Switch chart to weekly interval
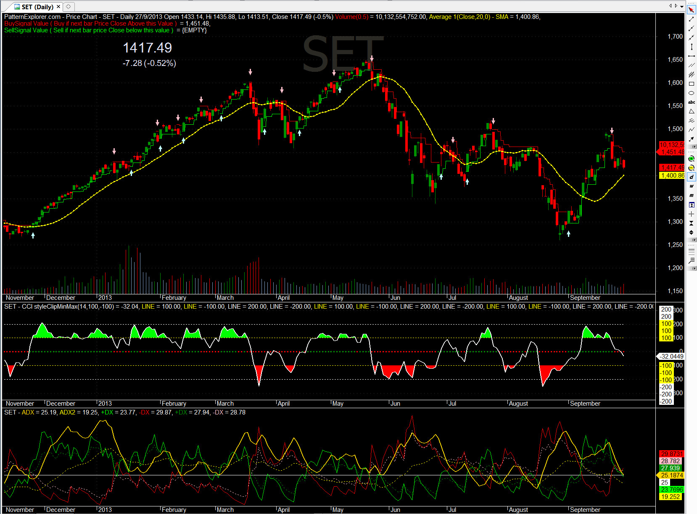The width and height of the screenshot is (697, 514). coord(692,186)
